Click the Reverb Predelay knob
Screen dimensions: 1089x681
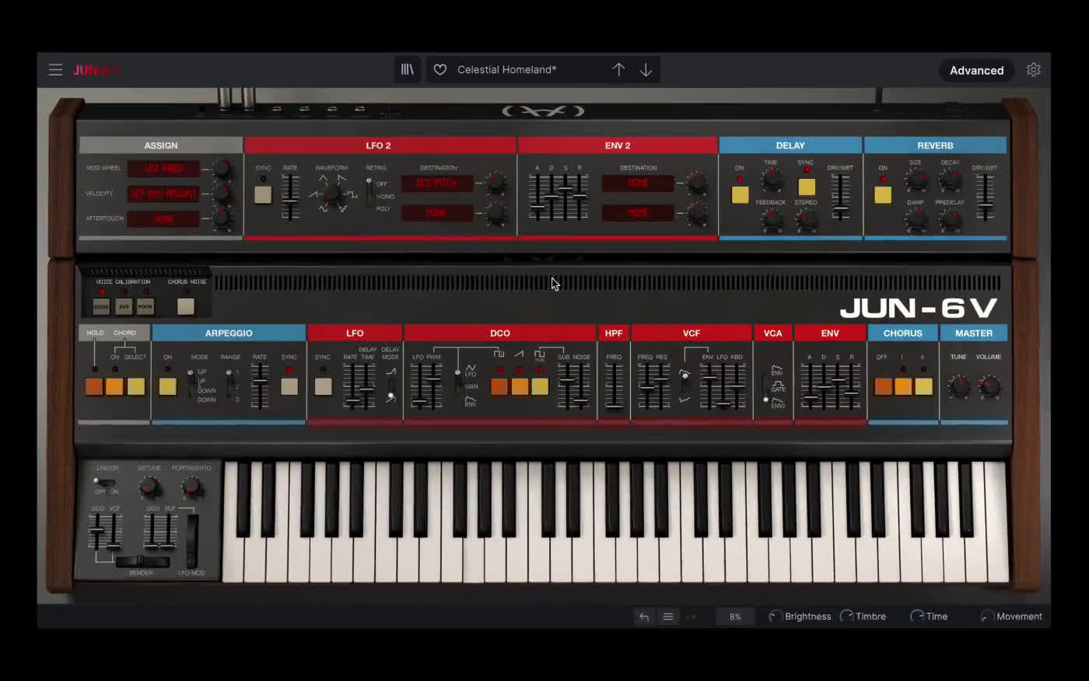point(950,220)
